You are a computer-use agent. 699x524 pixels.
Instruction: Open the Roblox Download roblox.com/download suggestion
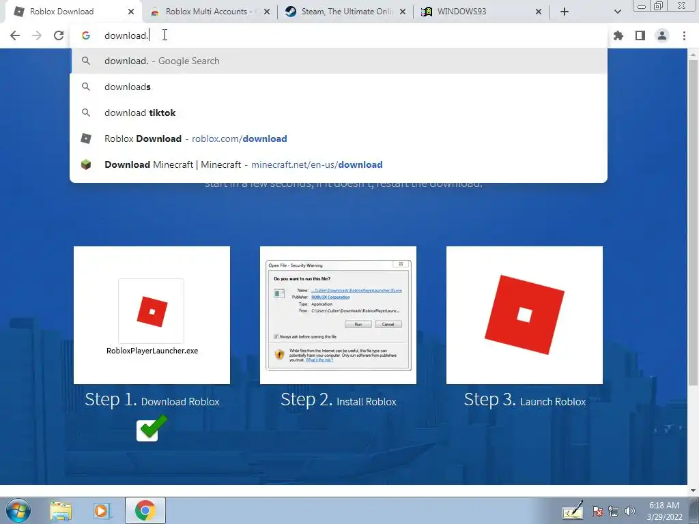[x=339, y=139]
